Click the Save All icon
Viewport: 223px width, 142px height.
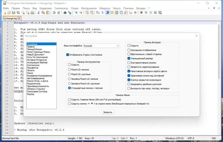point(18,13)
